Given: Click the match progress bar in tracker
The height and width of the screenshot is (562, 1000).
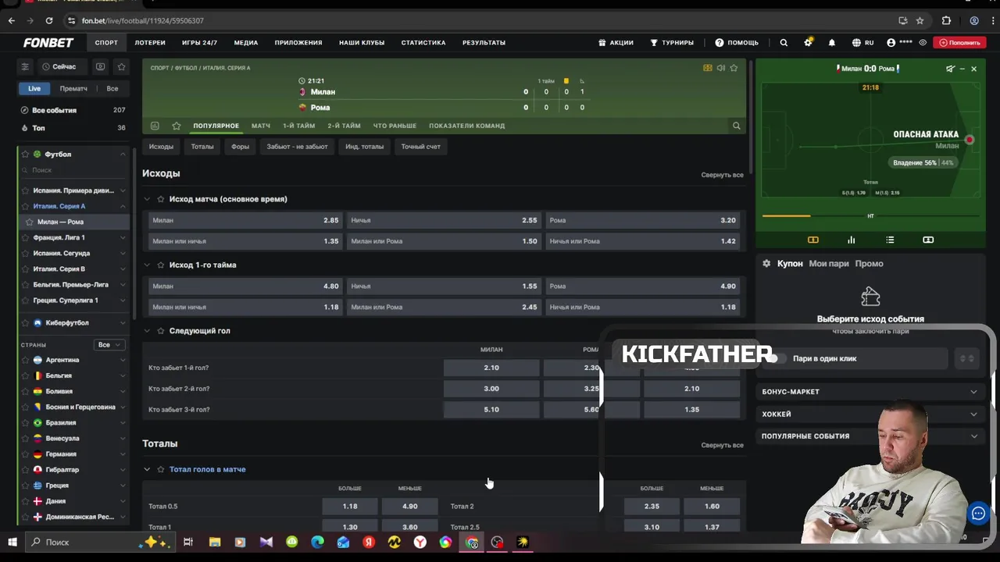Looking at the screenshot, I should point(870,216).
